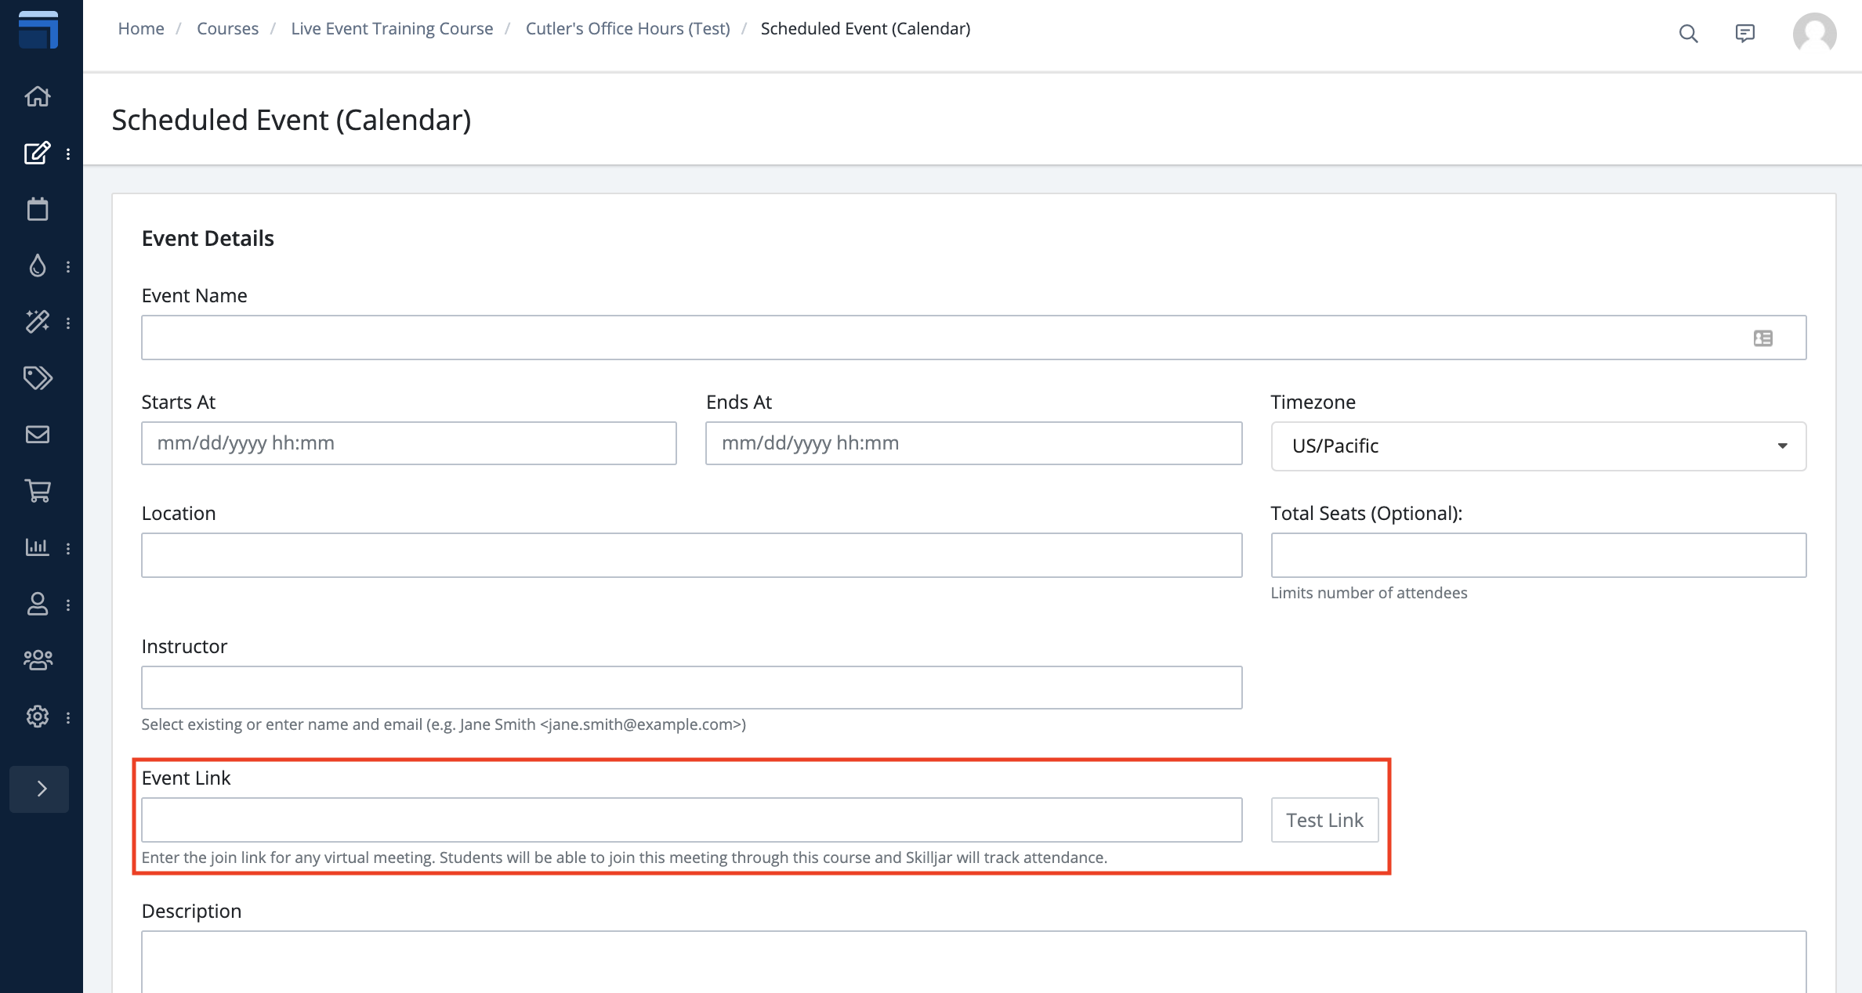The height and width of the screenshot is (993, 1862).
Task: Expand the submenu dots beside user icon
Action: pyautogui.click(x=68, y=605)
